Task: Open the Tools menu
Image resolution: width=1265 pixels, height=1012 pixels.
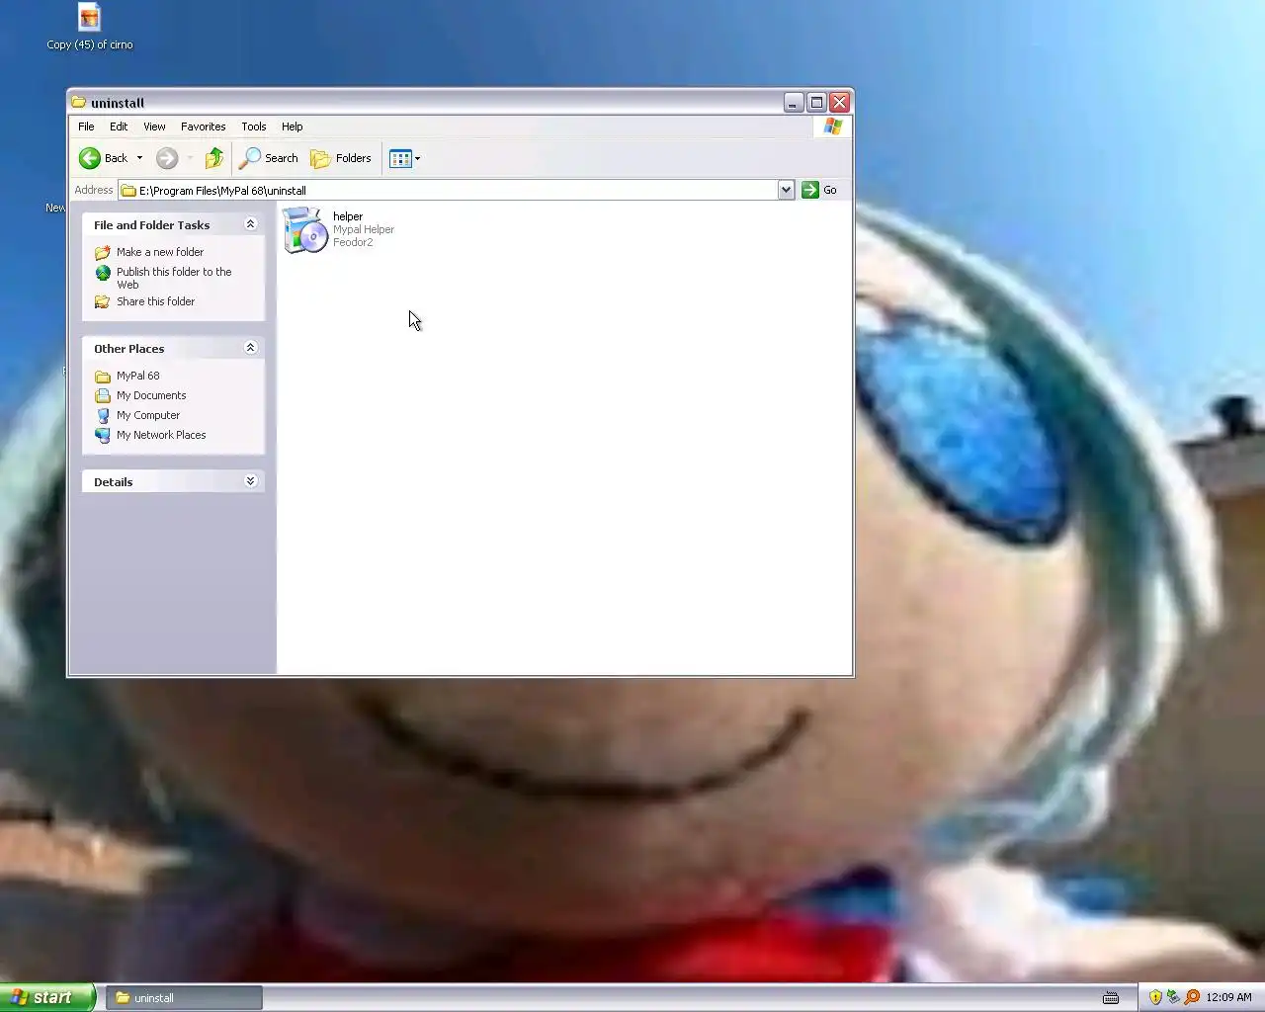Action: click(x=253, y=126)
